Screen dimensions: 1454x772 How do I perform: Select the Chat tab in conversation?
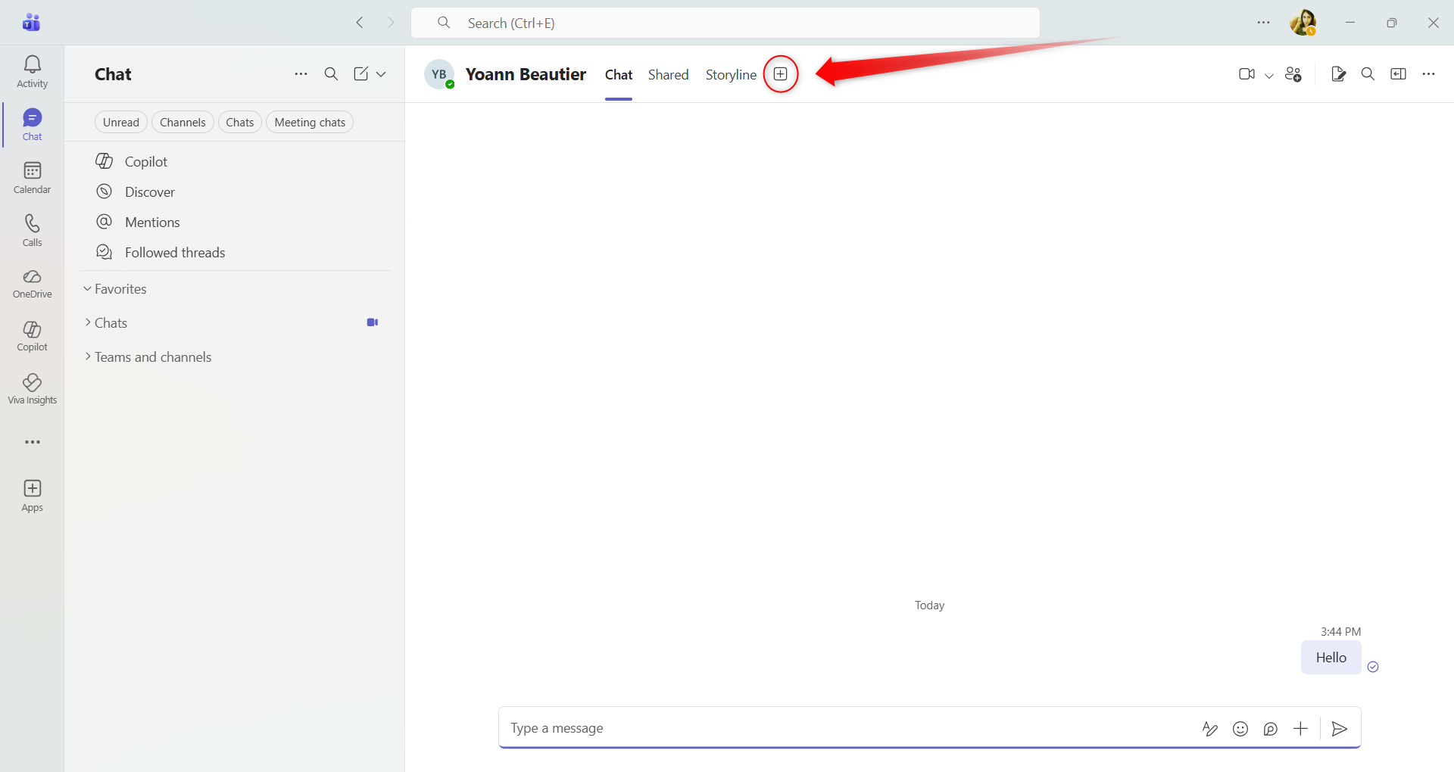pyautogui.click(x=619, y=75)
